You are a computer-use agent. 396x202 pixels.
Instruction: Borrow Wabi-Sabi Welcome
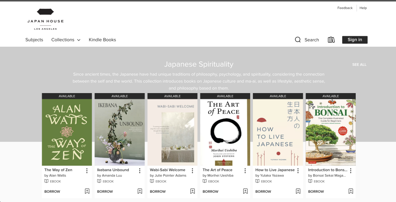(158, 192)
